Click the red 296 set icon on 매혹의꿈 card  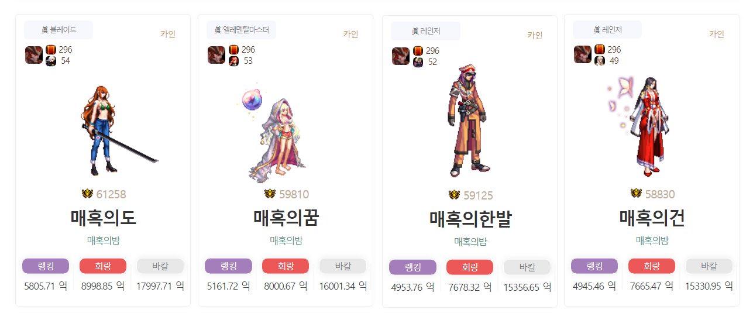[x=233, y=50]
